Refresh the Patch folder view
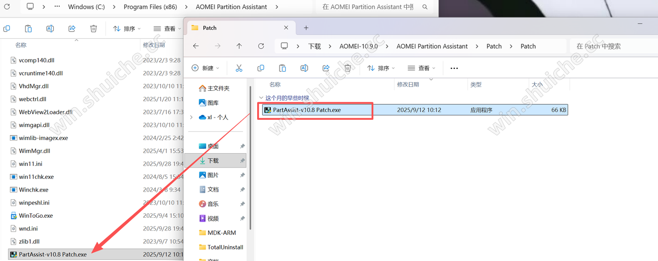Viewport: 658px width, 261px height. (261, 46)
